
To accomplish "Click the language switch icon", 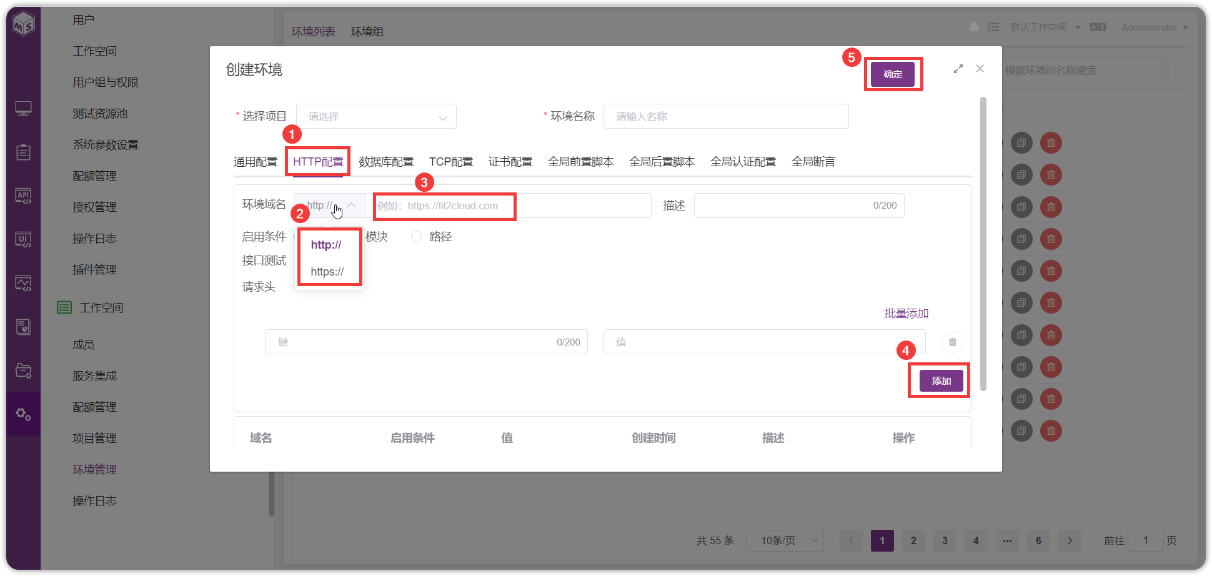I will (x=1098, y=27).
